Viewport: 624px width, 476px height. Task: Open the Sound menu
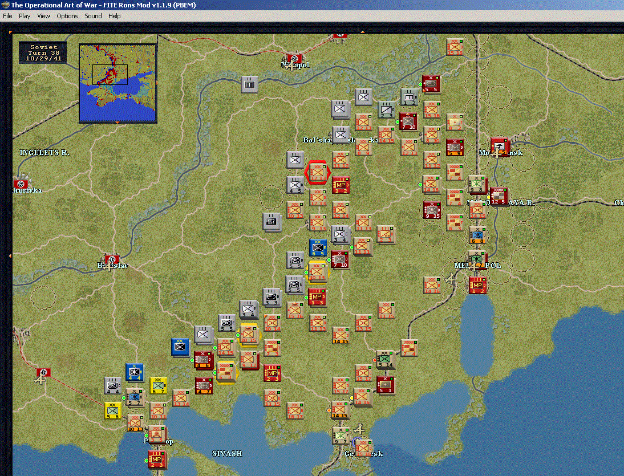93,16
